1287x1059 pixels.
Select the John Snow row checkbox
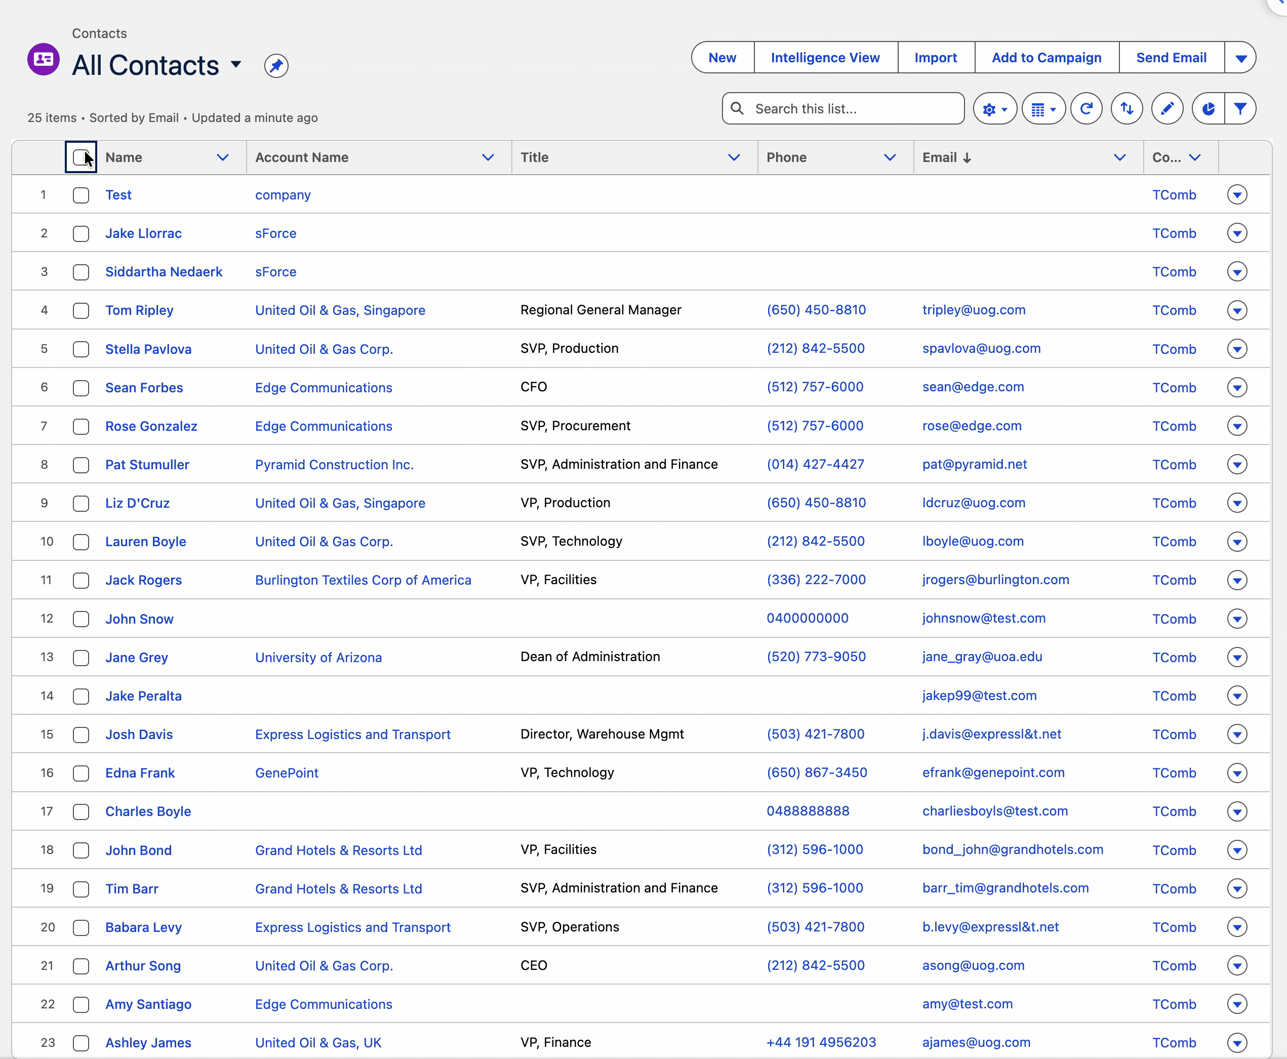pyautogui.click(x=81, y=619)
